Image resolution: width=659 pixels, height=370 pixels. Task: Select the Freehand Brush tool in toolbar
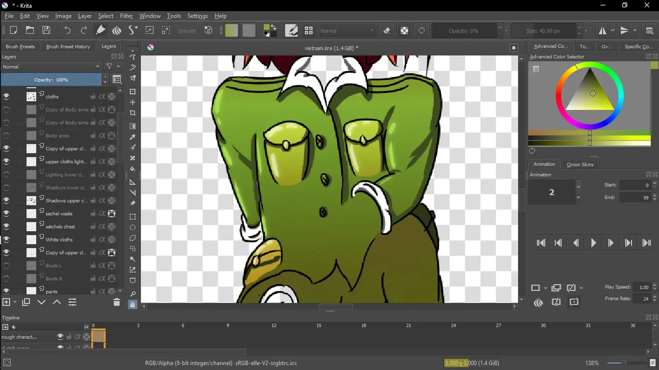tap(100, 30)
